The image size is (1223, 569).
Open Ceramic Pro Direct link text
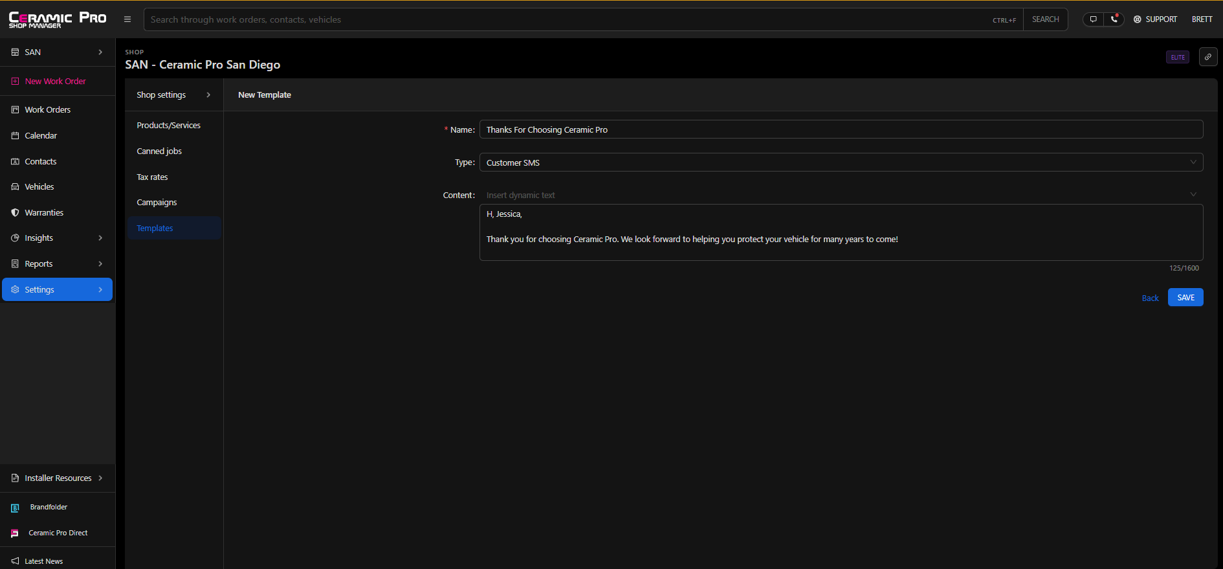[x=58, y=533]
